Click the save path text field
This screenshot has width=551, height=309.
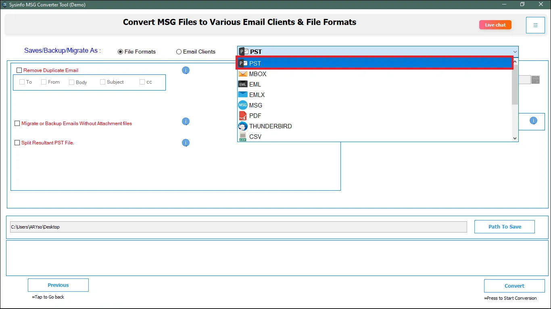[x=238, y=227]
